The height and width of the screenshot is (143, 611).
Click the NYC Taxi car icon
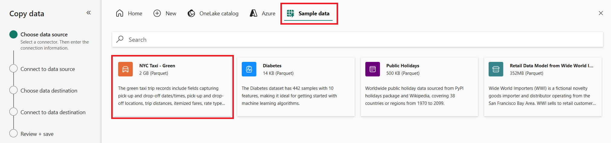click(x=125, y=69)
